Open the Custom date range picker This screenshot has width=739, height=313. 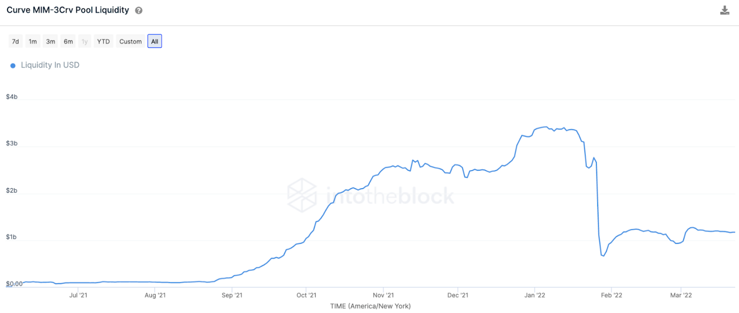(130, 41)
